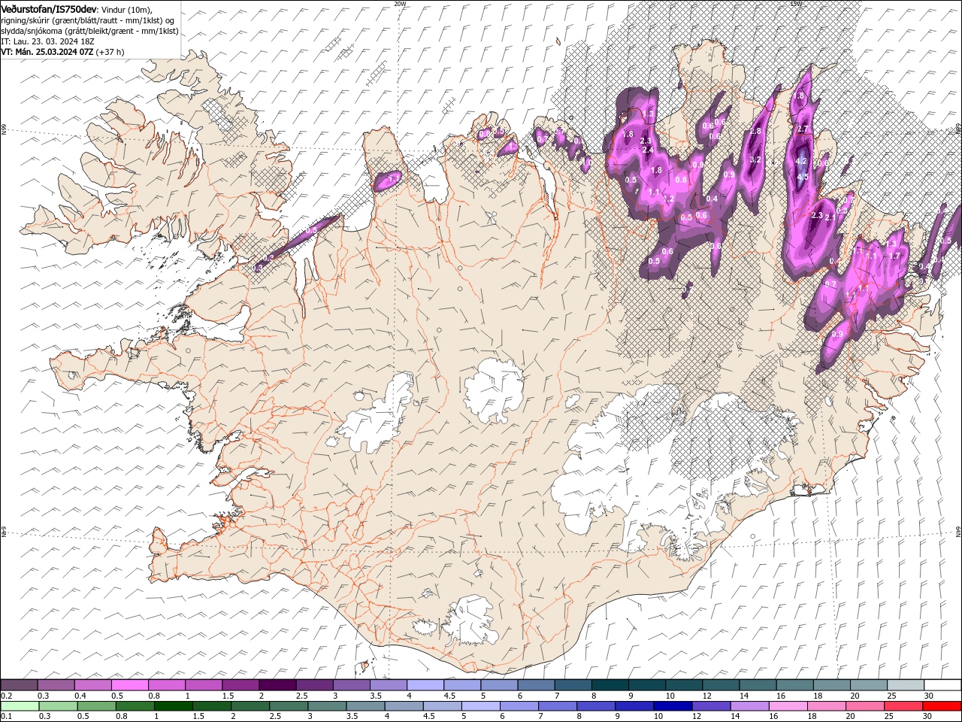The width and height of the screenshot is (962, 722).
Task: Pick violet rain swatch from 12 to 14
Action: coord(711,706)
